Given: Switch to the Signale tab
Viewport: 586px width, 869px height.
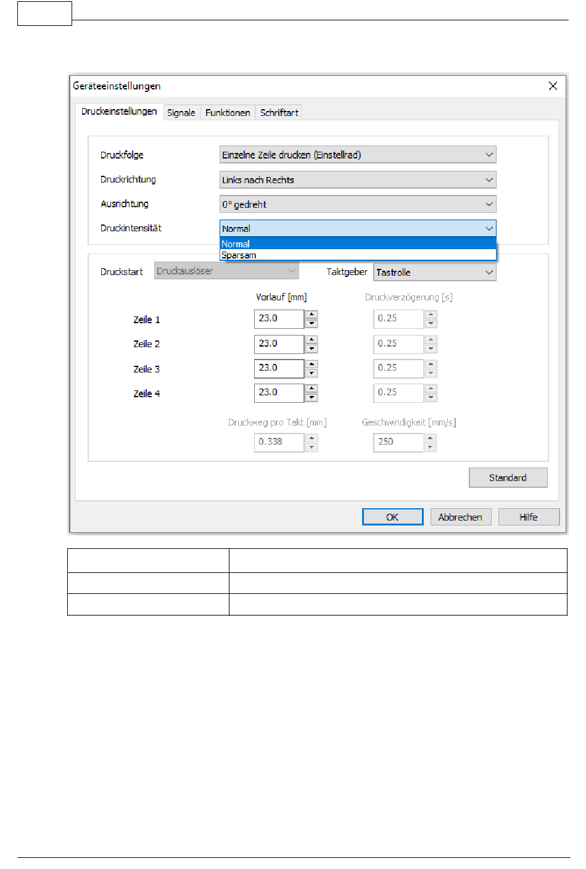Looking at the screenshot, I should coord(181,112).
